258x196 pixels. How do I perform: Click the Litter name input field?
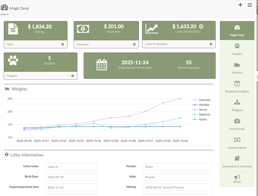(71, 167)
